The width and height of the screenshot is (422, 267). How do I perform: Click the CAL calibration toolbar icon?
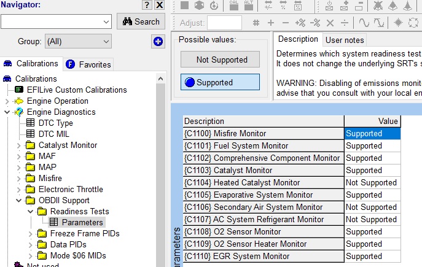[233, 6]
